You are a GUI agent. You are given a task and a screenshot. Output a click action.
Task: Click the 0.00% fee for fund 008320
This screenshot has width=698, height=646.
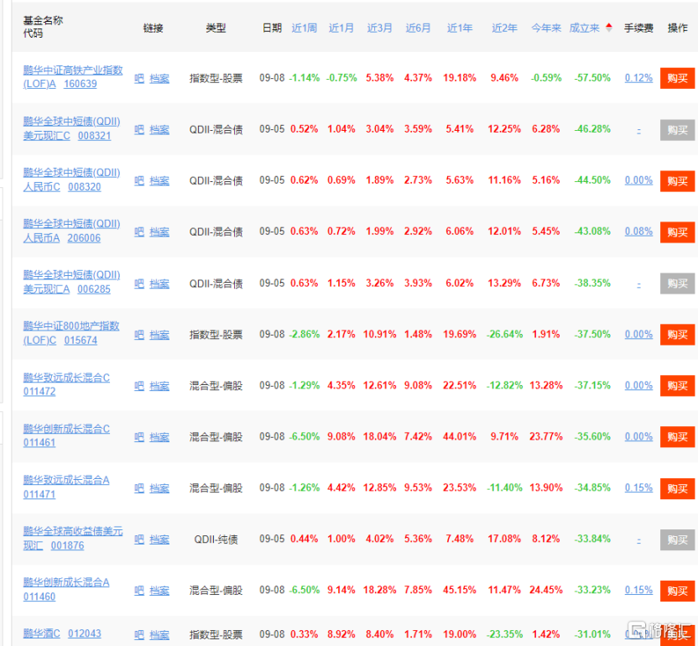(638, 180)
